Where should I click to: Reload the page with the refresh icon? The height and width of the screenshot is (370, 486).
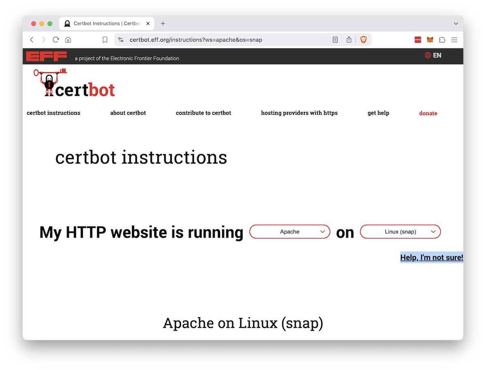pos(56,40)
